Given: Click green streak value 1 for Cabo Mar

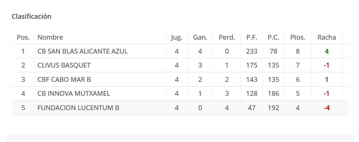Looking at the screenshot, I should [327, 80].
